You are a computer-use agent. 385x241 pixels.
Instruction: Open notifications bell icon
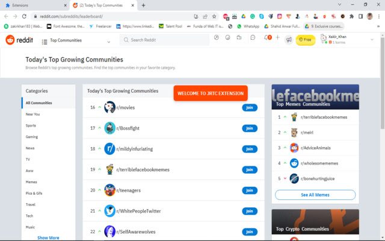coord(266,37)
